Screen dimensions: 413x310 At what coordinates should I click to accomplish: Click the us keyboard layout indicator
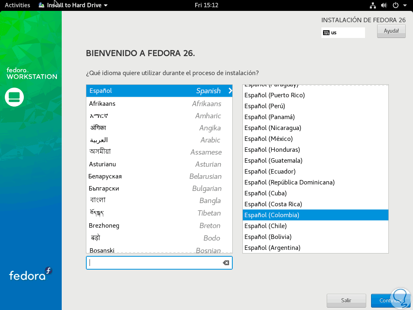343,33
